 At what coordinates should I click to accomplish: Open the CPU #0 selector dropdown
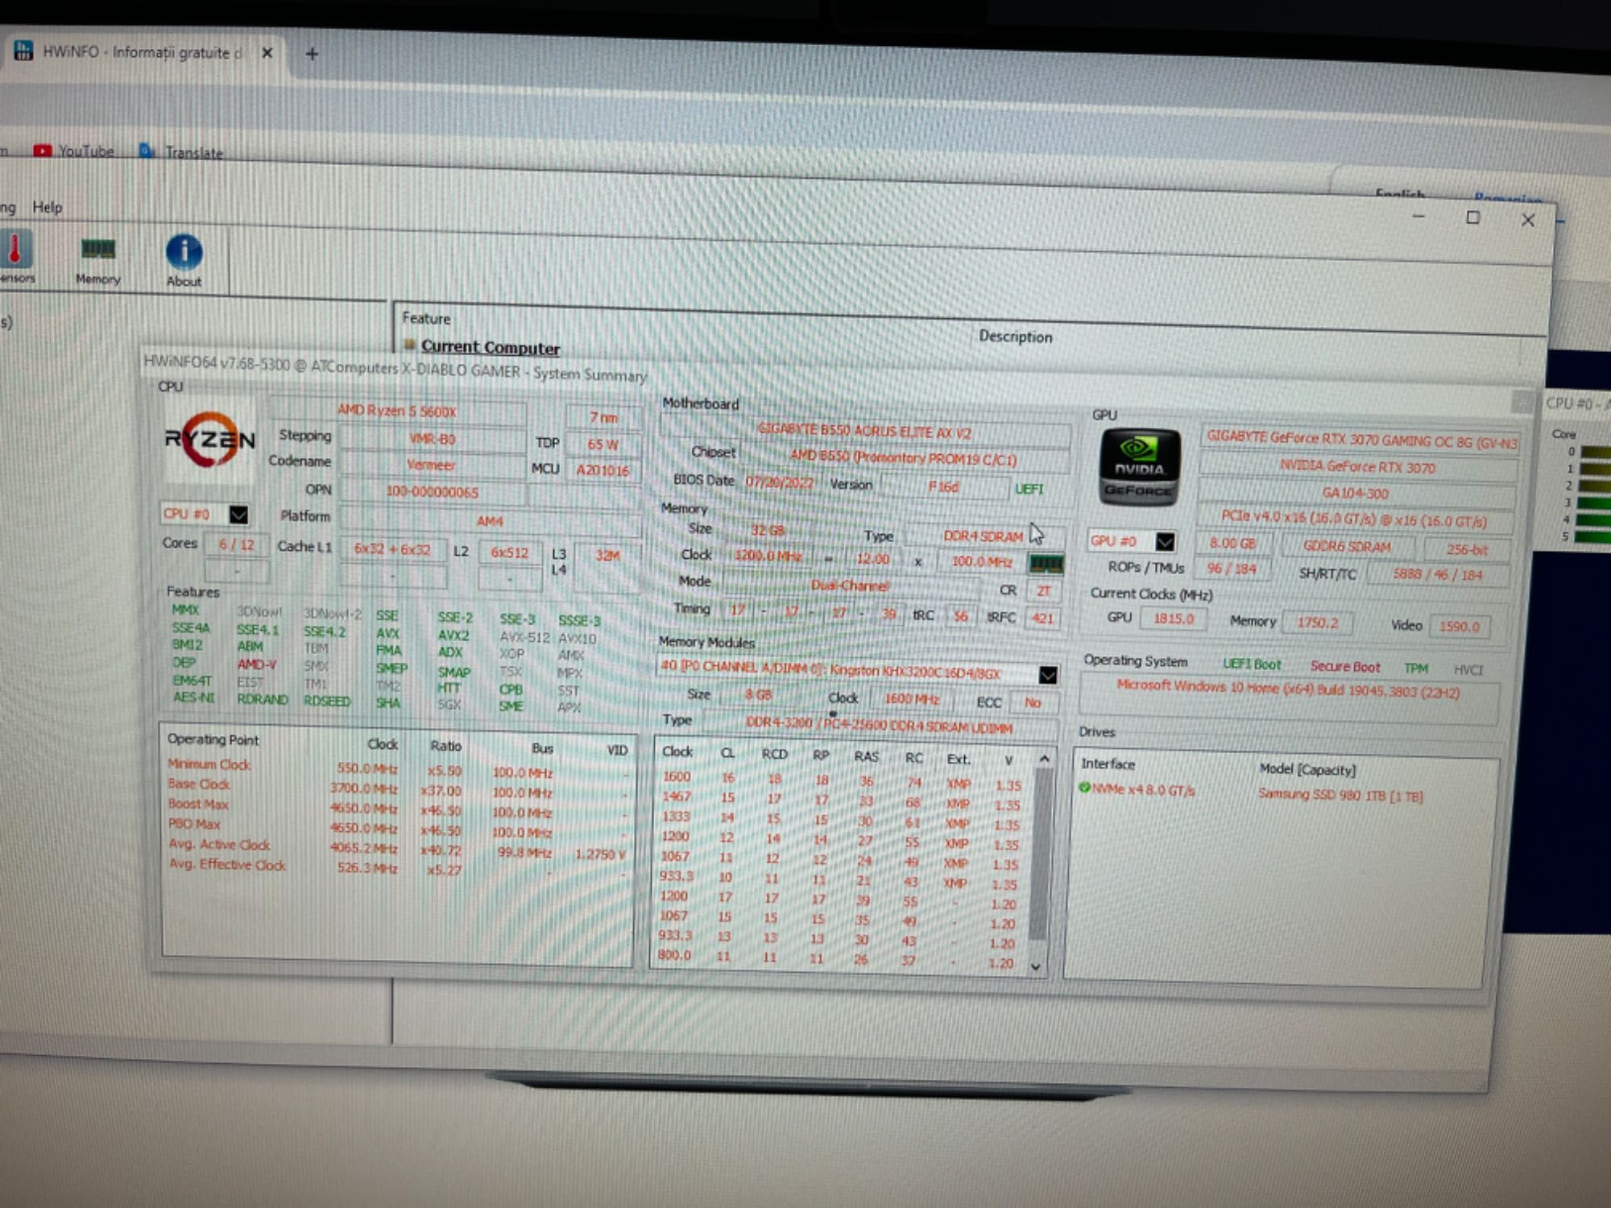tap(238, 514)
